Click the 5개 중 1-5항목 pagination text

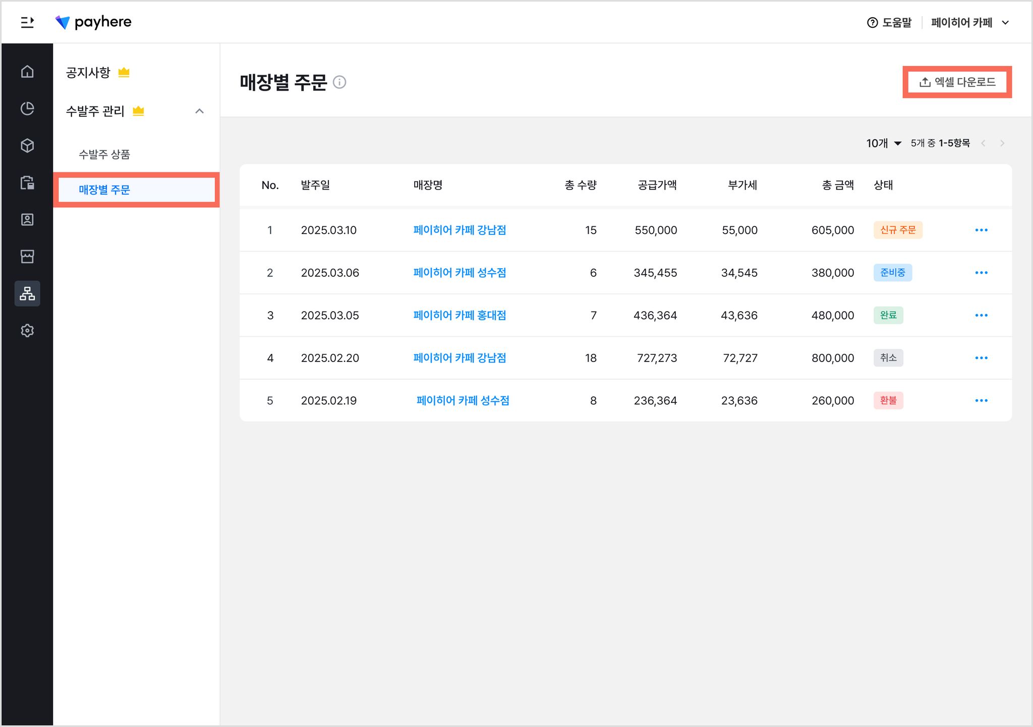click(x=940, y=143)
